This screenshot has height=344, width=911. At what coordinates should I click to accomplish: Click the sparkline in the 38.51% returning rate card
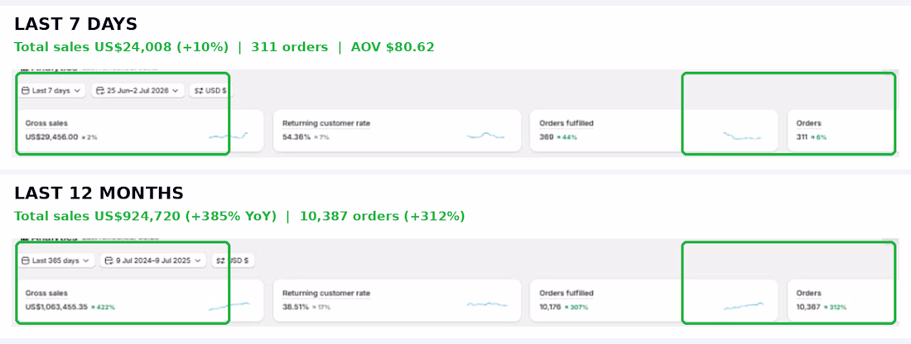487,304
